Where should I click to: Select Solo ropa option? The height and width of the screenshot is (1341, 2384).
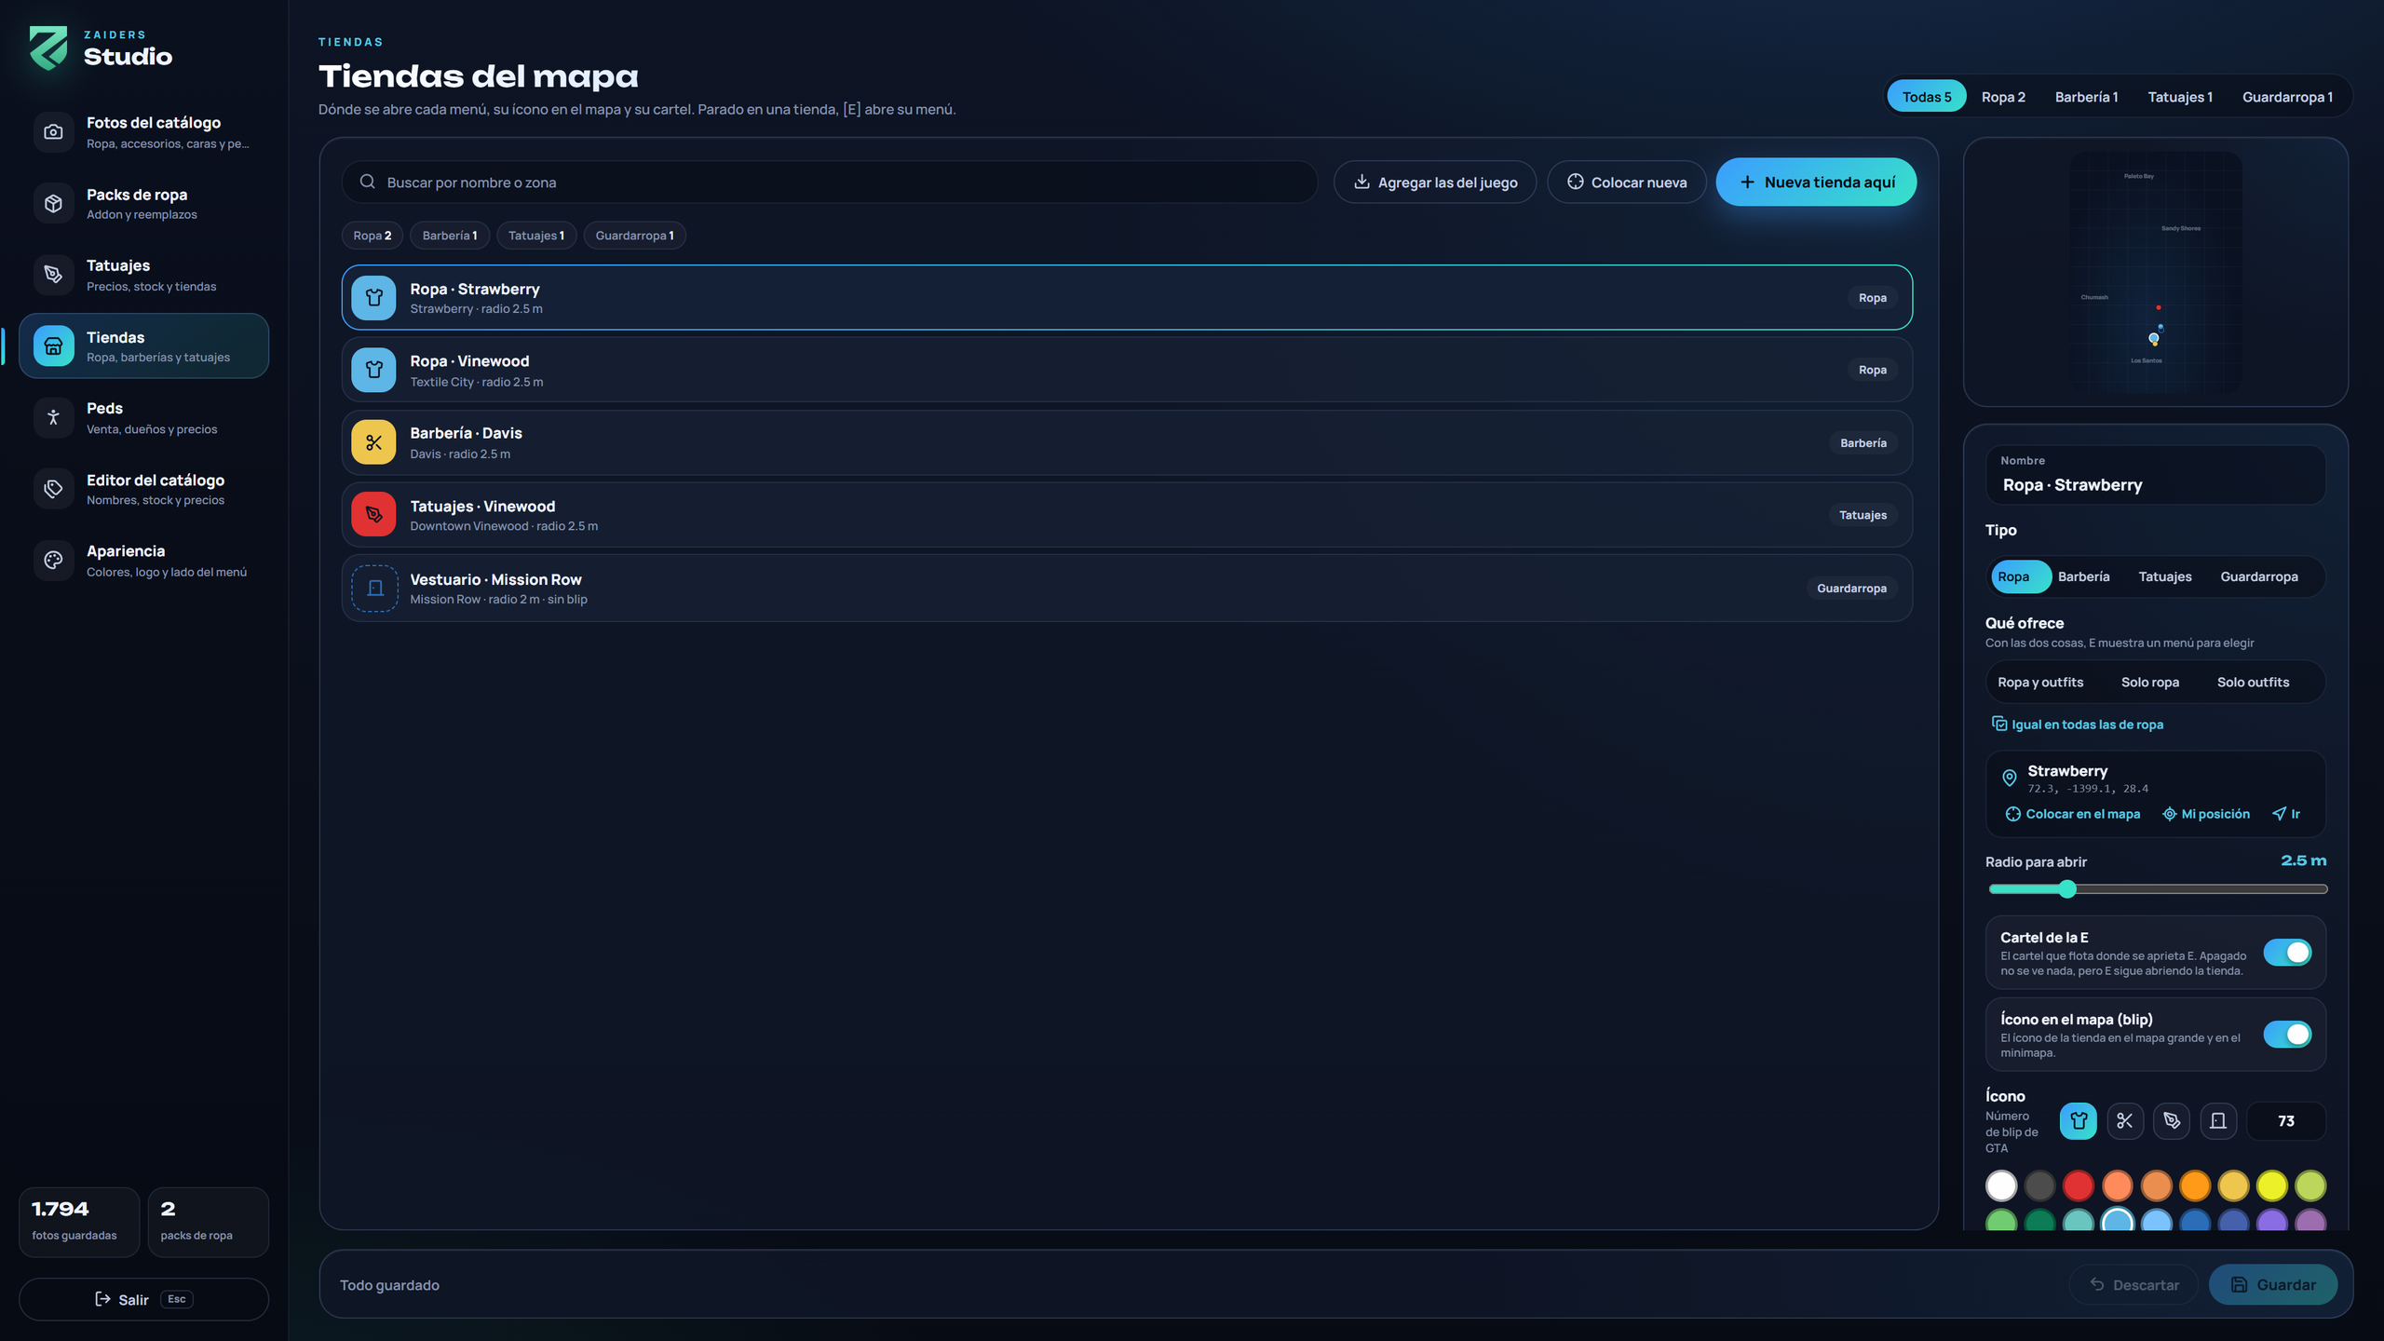(2150, 682)
